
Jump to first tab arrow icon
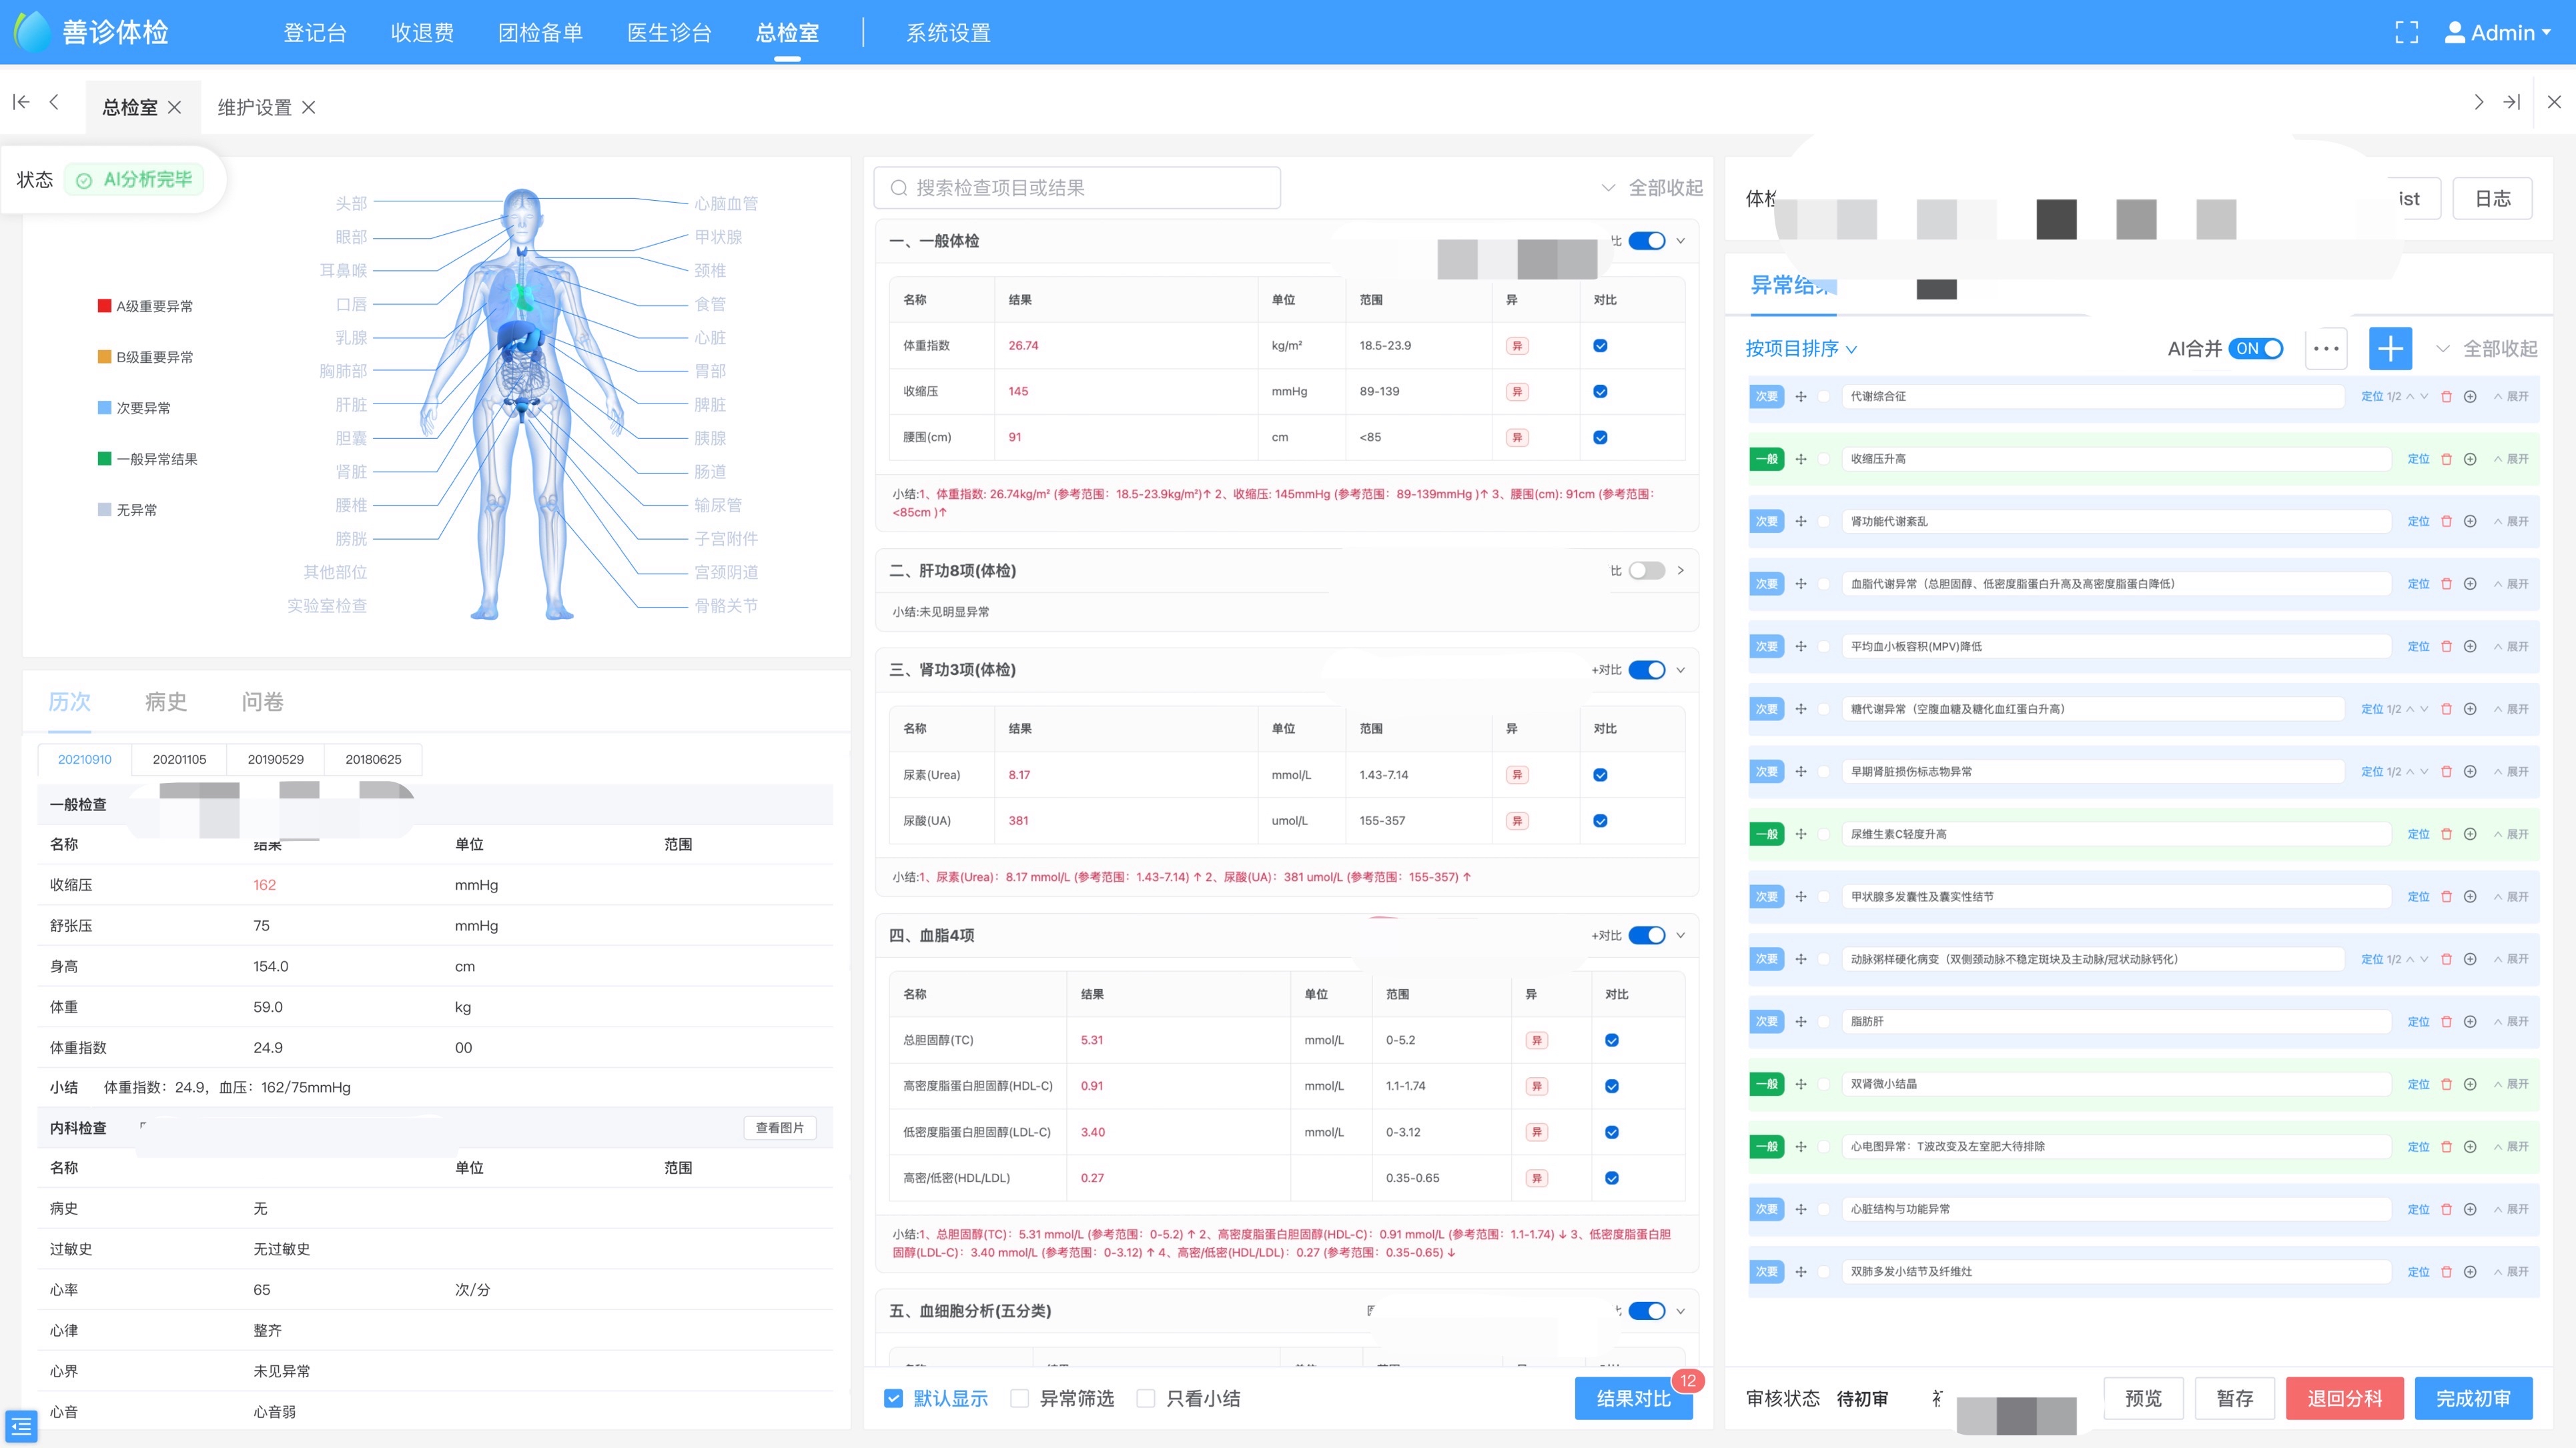[x=21, y=102]
